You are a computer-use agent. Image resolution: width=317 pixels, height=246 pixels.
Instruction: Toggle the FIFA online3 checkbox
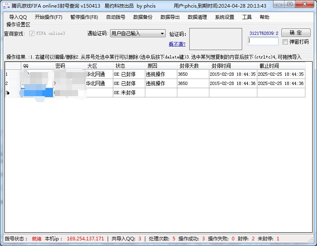[32, 33]
